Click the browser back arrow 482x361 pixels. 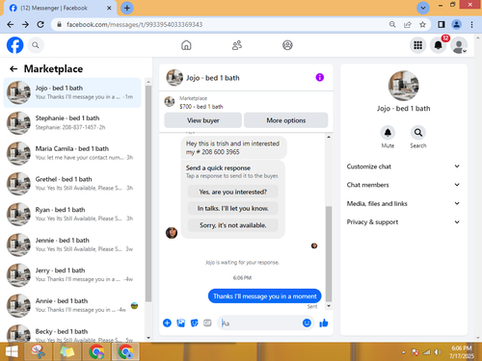pos(11,24)
